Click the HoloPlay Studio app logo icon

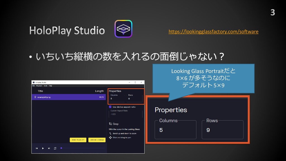[x=123, y=29]
